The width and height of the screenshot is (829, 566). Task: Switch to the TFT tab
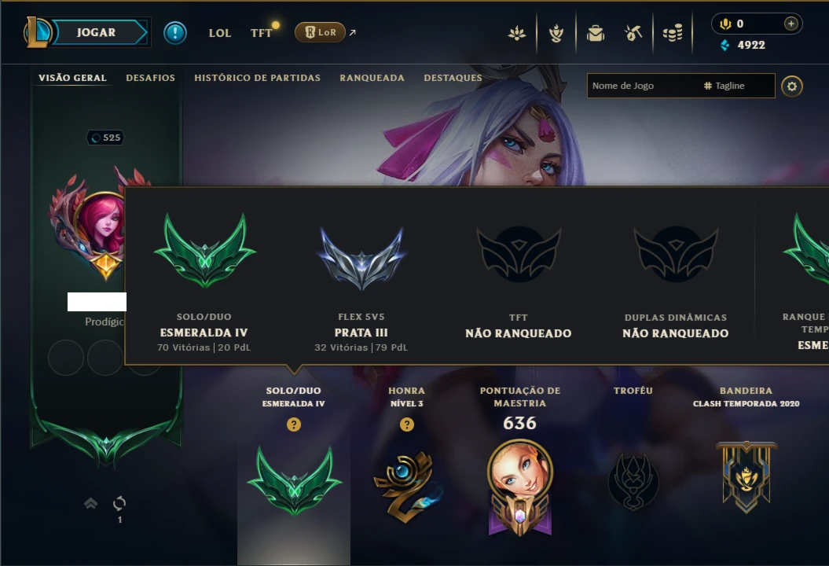point(261,33)
